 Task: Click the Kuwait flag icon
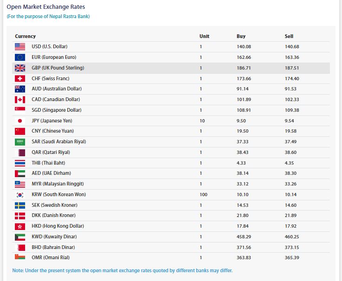pyautogui.click(x=20, y=237)
